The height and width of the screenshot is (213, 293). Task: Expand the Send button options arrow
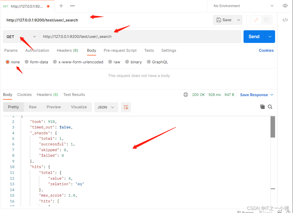tap(270, 37)
